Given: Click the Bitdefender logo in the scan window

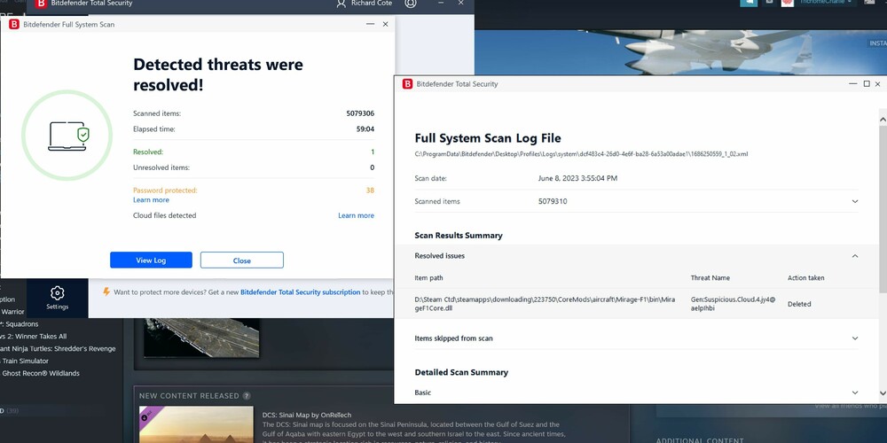Looking at the screenshot, I should tap(14, 24).
